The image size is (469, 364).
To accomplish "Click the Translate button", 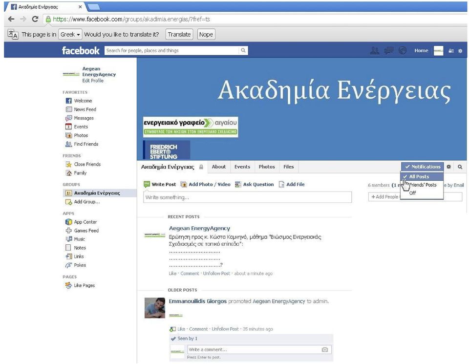I will pyautogui.click(x=179, y=34).
